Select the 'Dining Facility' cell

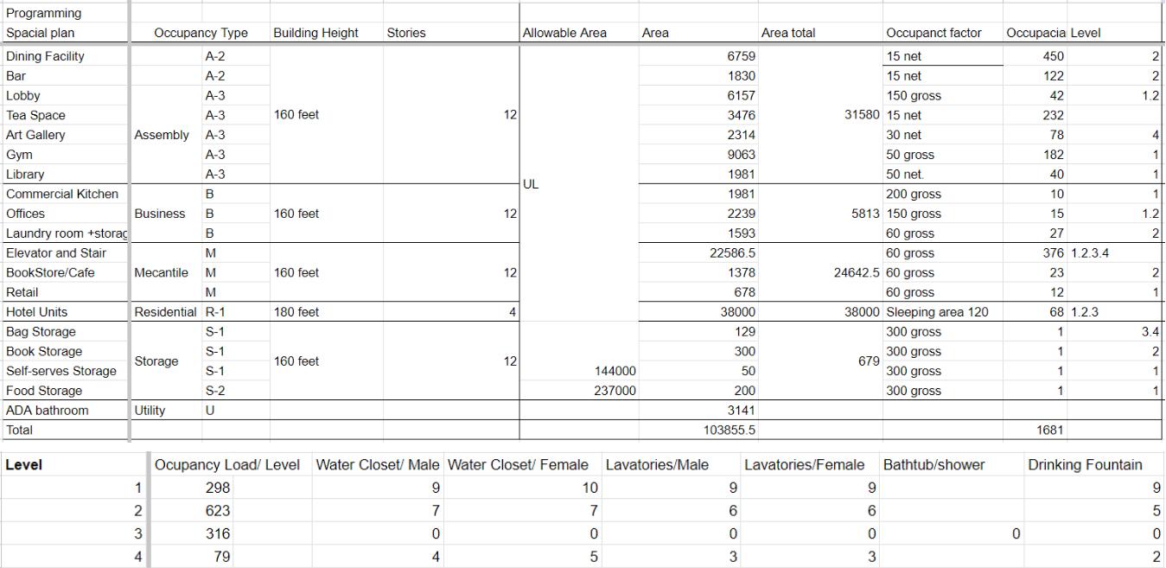click(66, 56)
